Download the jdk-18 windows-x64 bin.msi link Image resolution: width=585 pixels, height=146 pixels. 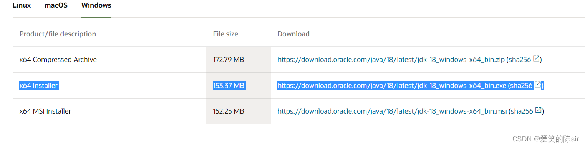click(x=392, y=111)
